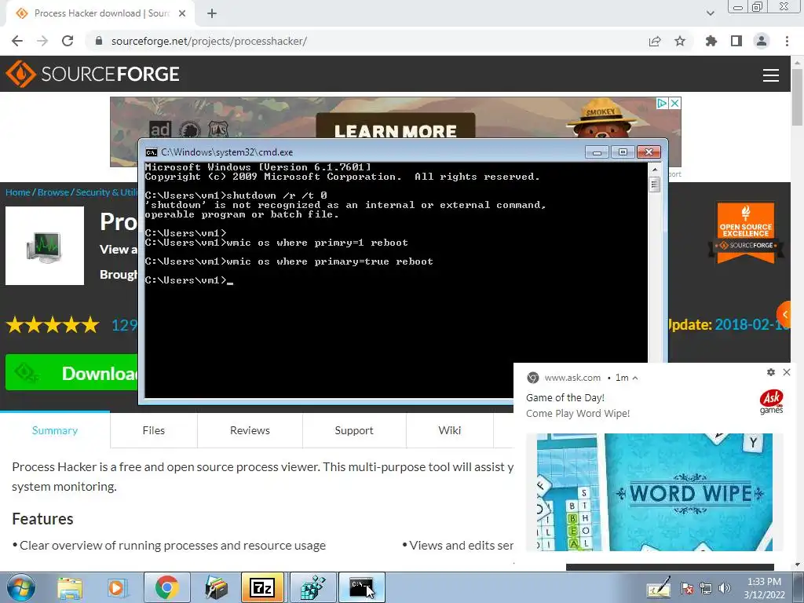Open Chrome three-dot menu

pyautogui.click(x=787, y=41)
